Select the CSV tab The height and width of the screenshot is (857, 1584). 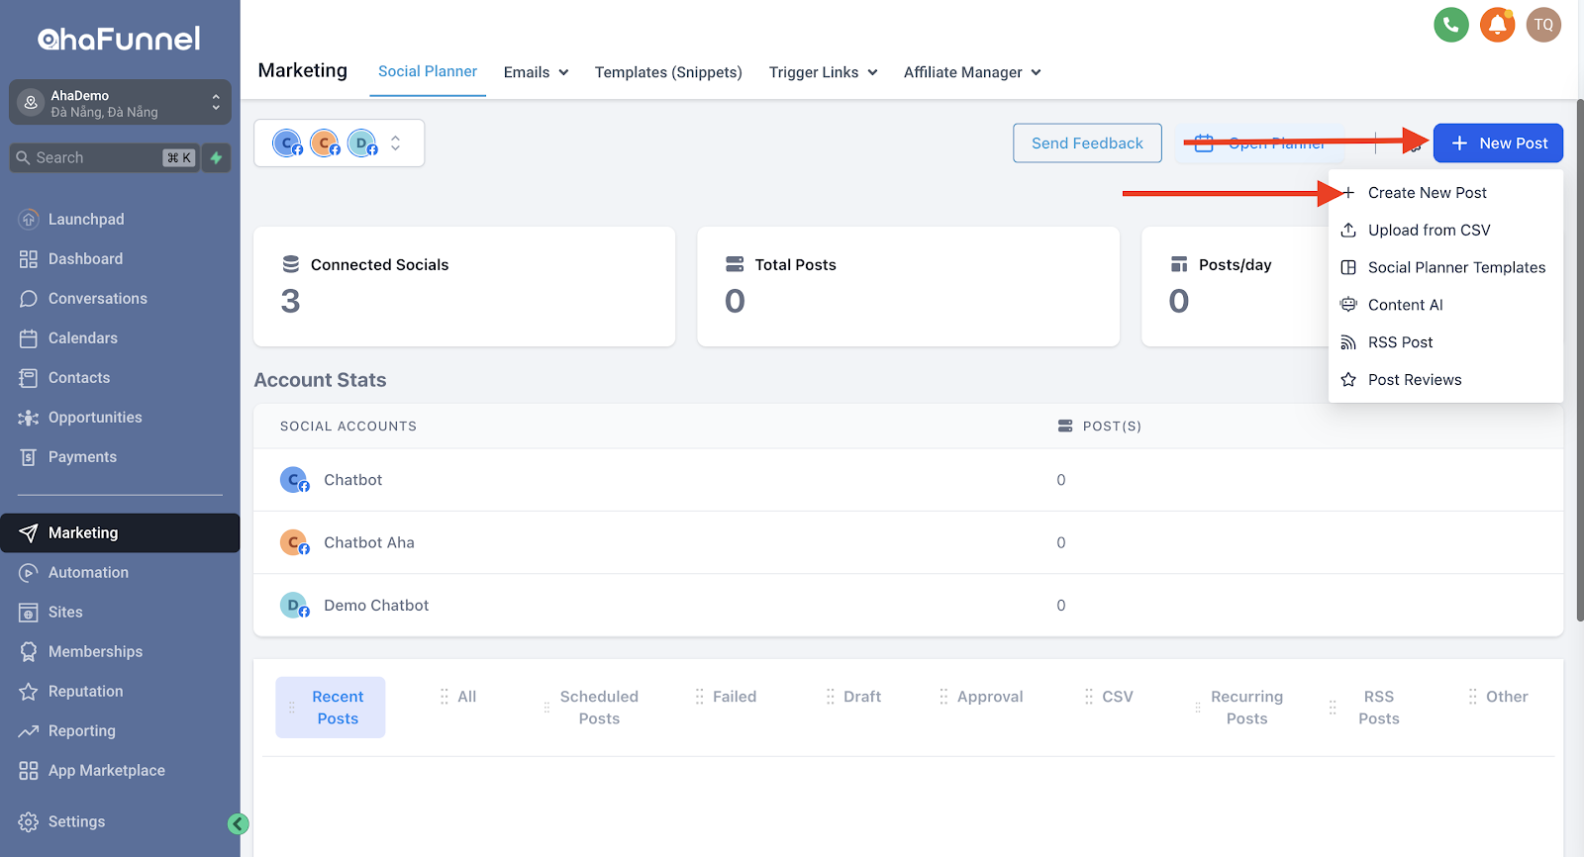pyautogui.click(x=1109, y=697)
